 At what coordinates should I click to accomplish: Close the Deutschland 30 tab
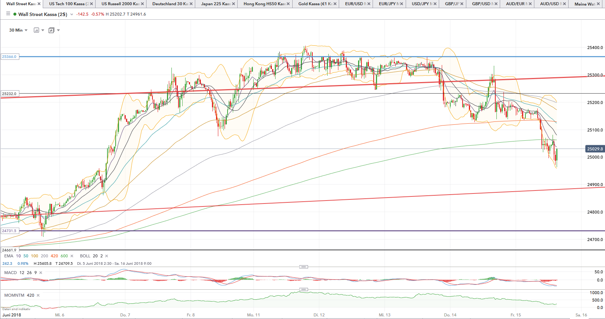(x=191, y=4)
